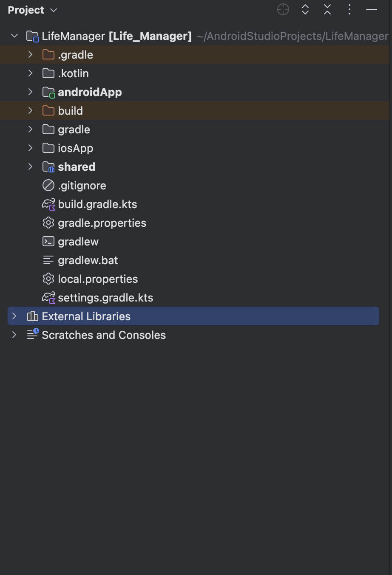Select the build folder
392x575 pixels.
tap(71, 111)
